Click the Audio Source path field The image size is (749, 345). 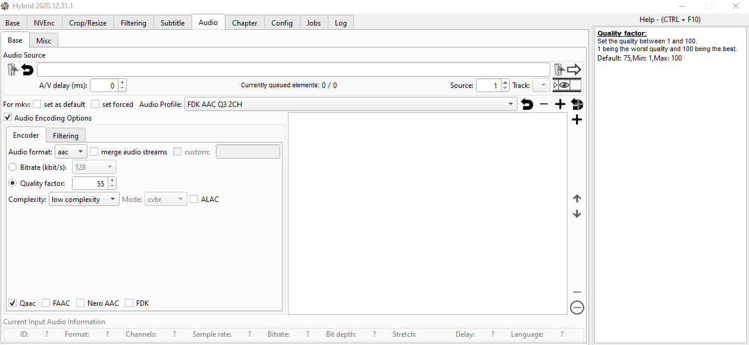pos(293,70)
